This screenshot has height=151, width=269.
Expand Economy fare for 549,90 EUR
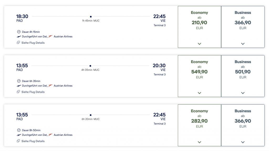pos(199,93)
